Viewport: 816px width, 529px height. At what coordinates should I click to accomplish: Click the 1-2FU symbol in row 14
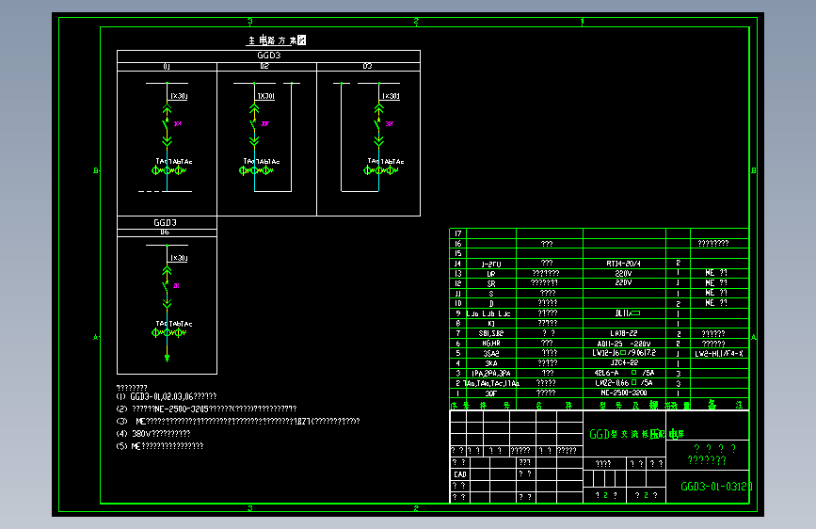tap(490, 264)
